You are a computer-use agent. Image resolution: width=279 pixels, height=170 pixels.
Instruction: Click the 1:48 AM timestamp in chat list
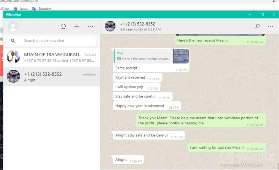pyautogui.click(x=90, y=55)
